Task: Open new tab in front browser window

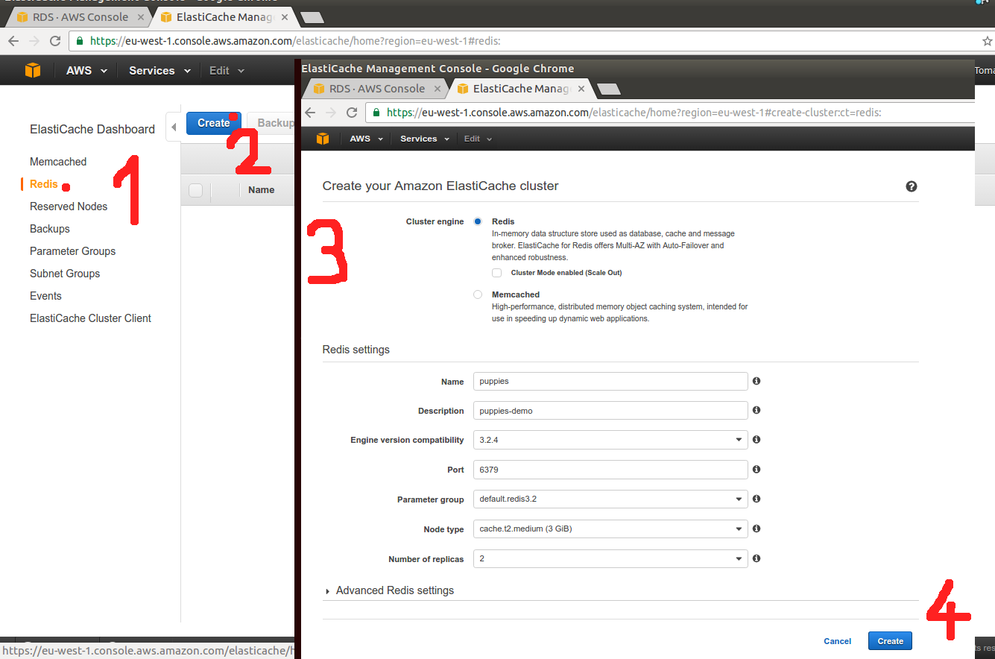Action: (609, 89)
